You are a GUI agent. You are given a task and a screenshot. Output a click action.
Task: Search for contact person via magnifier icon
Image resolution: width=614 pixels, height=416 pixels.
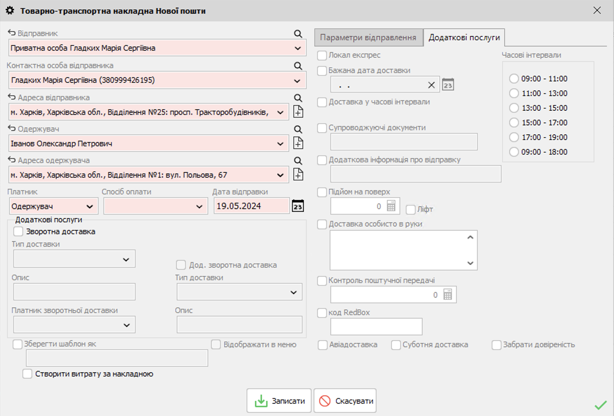[x=298, y=66]
